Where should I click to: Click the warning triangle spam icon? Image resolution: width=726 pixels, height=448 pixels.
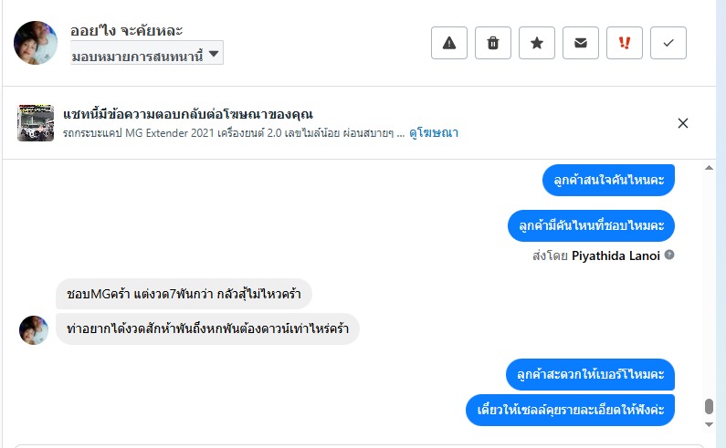(x=449, y=43)
